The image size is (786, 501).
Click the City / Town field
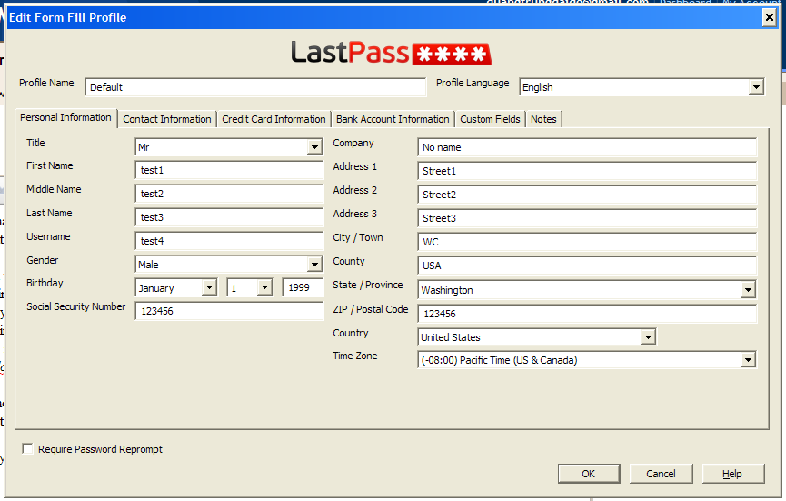click(x=586, y=242)
